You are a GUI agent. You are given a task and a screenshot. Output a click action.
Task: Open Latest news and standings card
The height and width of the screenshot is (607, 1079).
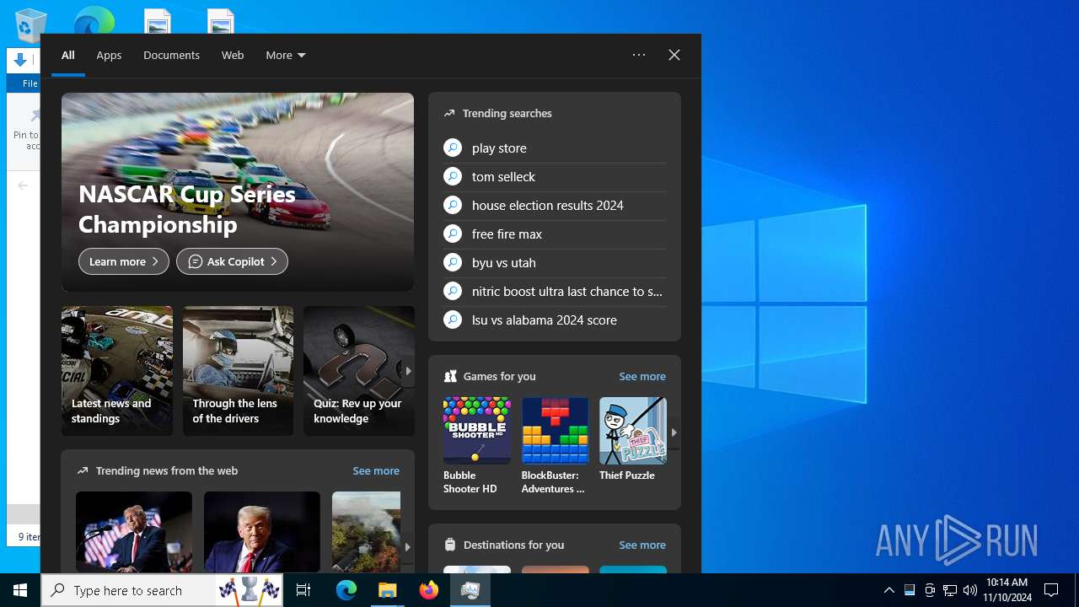(x=117, y=371)
